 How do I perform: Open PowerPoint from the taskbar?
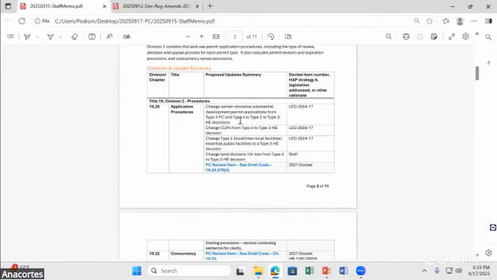click(x=327, y=271)
